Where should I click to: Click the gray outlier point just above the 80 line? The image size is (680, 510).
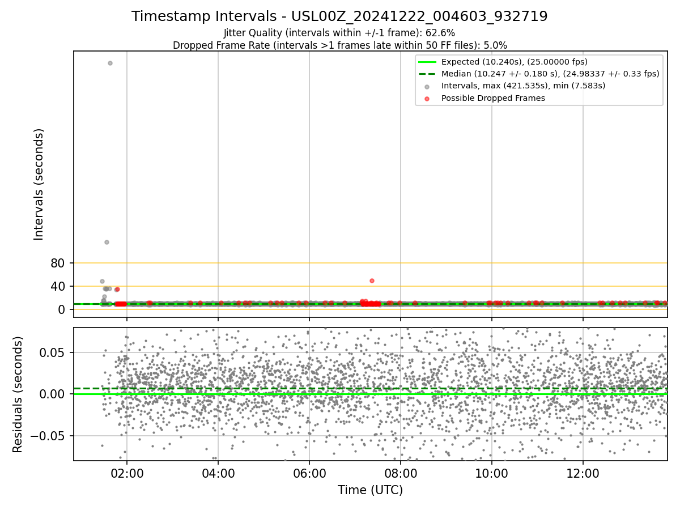click(107, 242)
